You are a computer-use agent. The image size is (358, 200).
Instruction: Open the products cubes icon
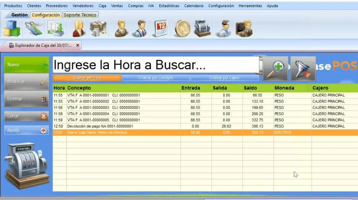pyautogui.click(x=12, y=28)
